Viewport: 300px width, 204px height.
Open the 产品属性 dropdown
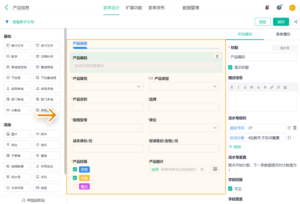coord(108,86)
